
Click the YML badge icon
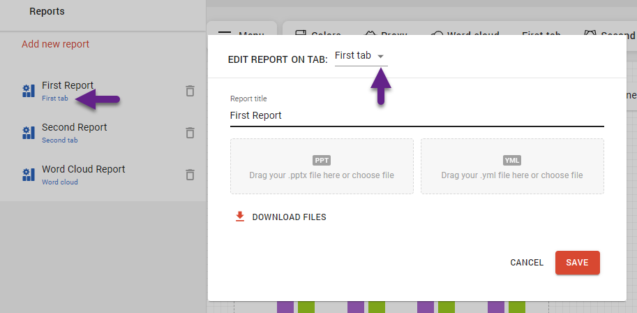512,160
